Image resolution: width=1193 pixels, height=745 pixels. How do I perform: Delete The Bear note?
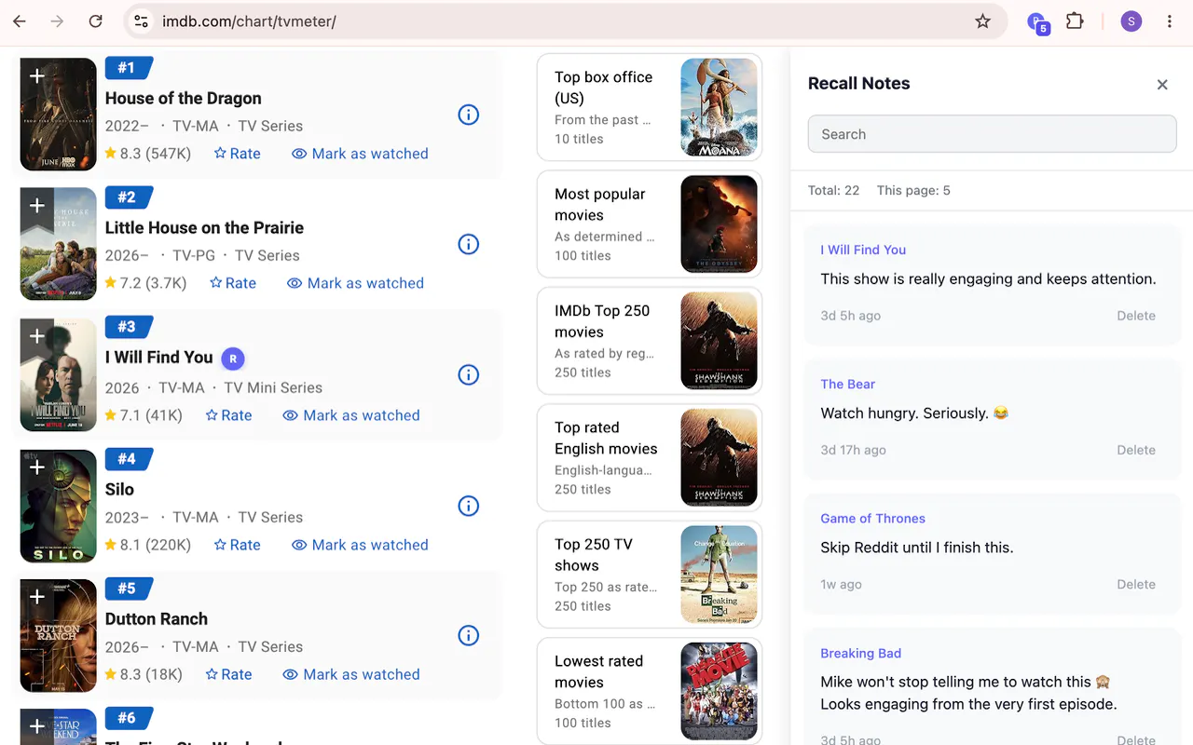tap(1136, 450)
